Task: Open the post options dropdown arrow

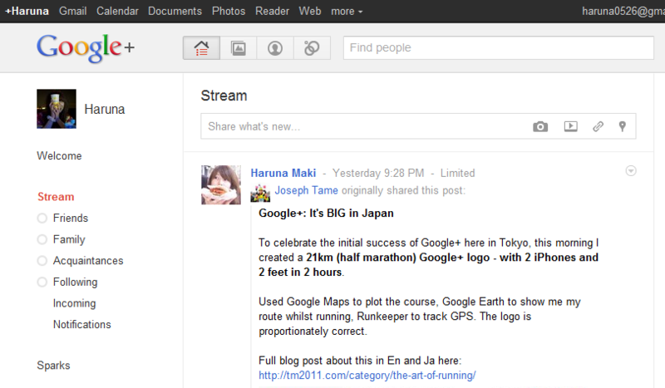Action: [631, 171]
